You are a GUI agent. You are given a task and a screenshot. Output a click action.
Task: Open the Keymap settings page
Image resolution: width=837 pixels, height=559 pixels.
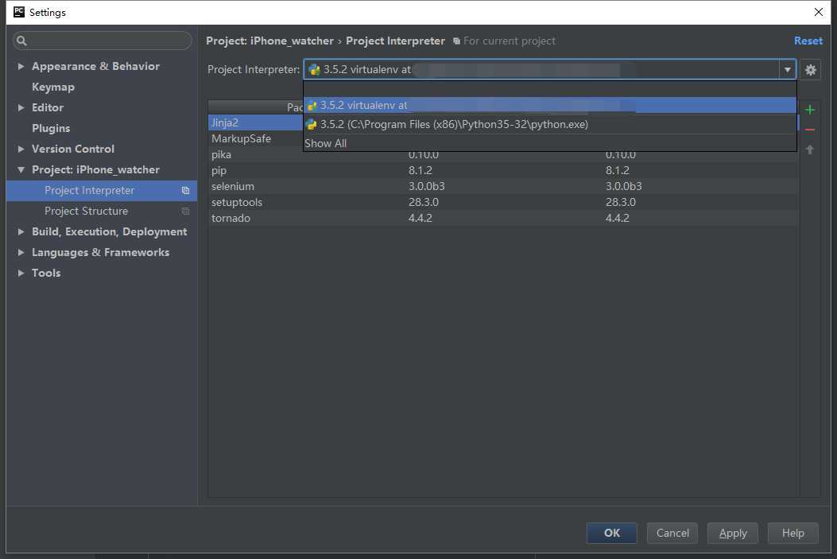[53, 87]
